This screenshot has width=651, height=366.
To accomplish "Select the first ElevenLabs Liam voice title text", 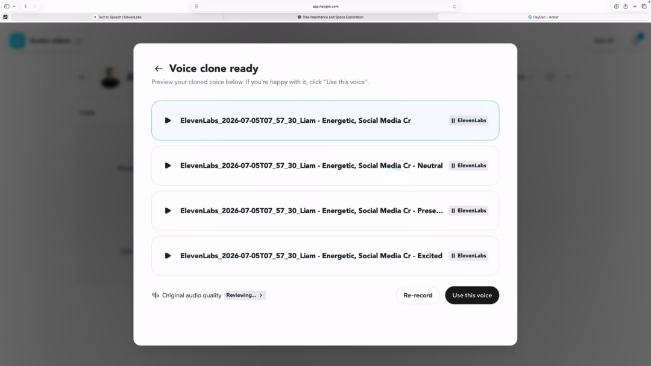I will pos(295,120).
